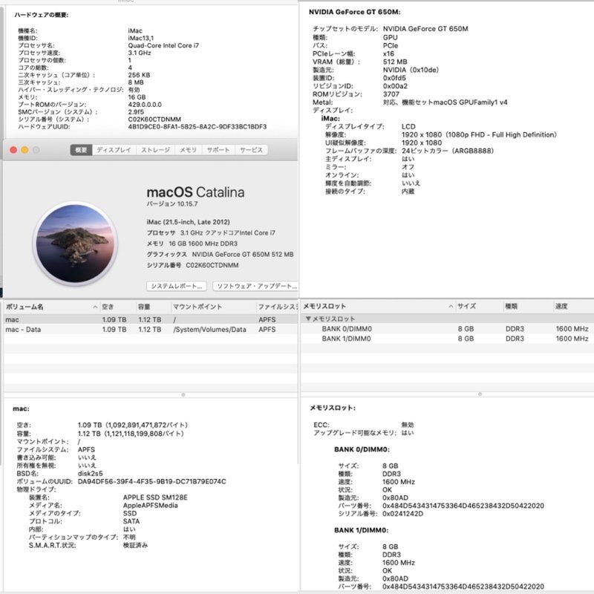
Task: Click the バージョン 10.15.7 text
Action: [x=172, y=203]
